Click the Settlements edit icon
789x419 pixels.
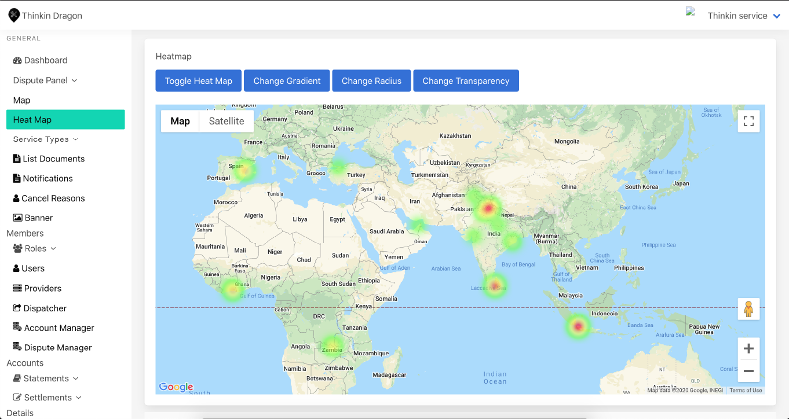click(x=17, y=398)
